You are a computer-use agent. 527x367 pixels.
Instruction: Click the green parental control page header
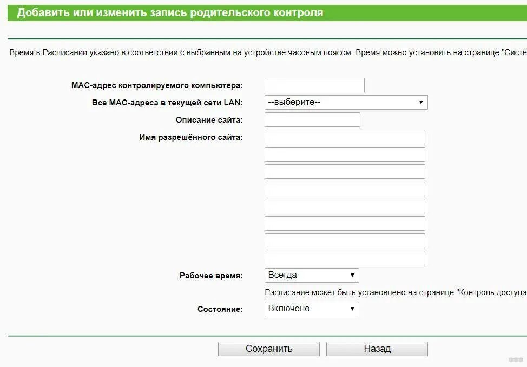(x=267, y=13)
